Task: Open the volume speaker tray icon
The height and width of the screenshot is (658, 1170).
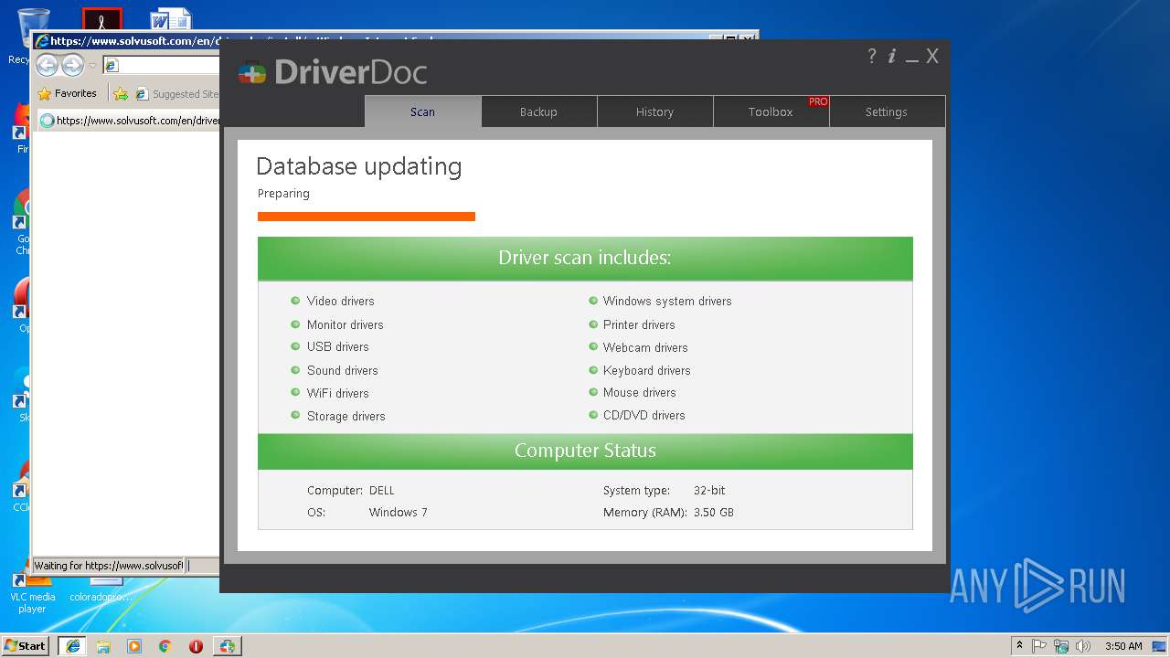Action: point(1083,646)
